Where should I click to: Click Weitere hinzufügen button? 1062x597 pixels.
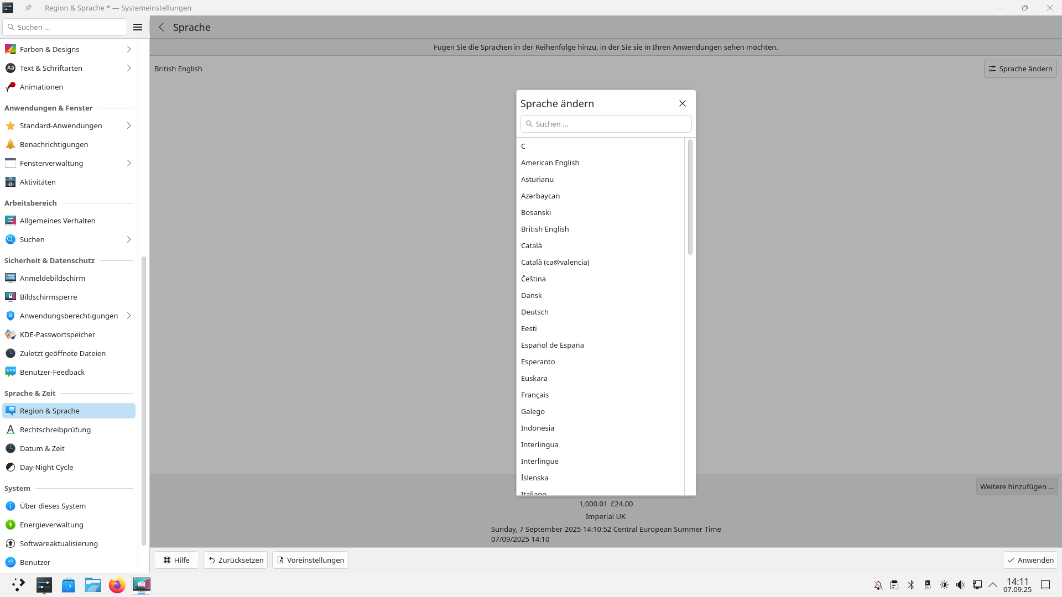tap(1017, 486)
